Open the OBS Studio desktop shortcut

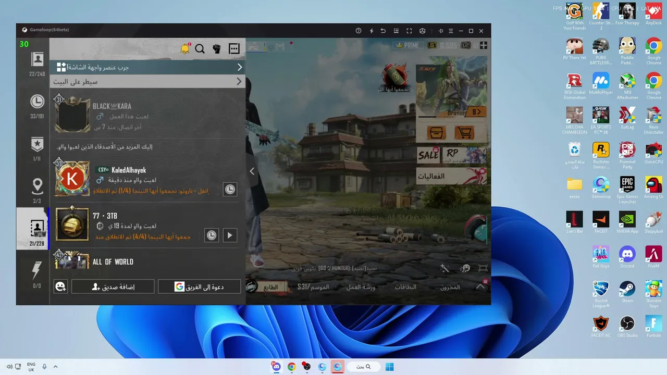627,327
